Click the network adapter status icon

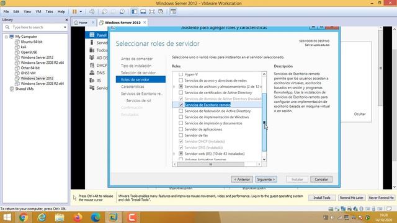(x=343, y=209)
